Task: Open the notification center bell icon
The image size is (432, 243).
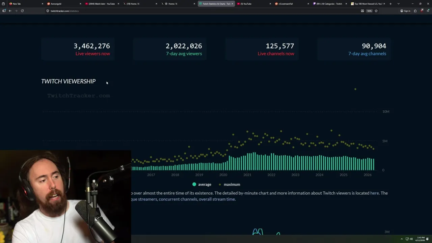Action: coord(428,239)
